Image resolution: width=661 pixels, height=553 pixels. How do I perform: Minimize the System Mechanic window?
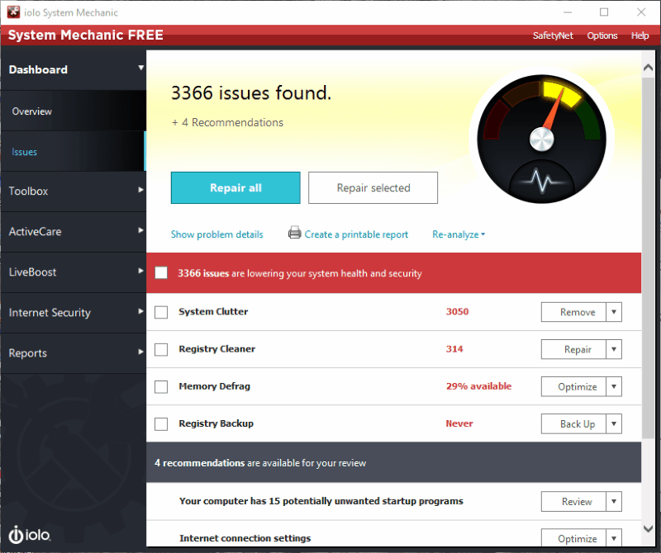[568, 12]
